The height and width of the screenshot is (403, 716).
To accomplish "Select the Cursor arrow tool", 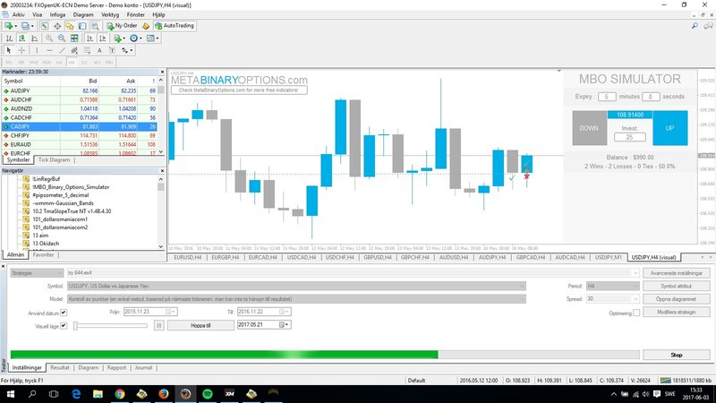I will [x=9, y=50].
